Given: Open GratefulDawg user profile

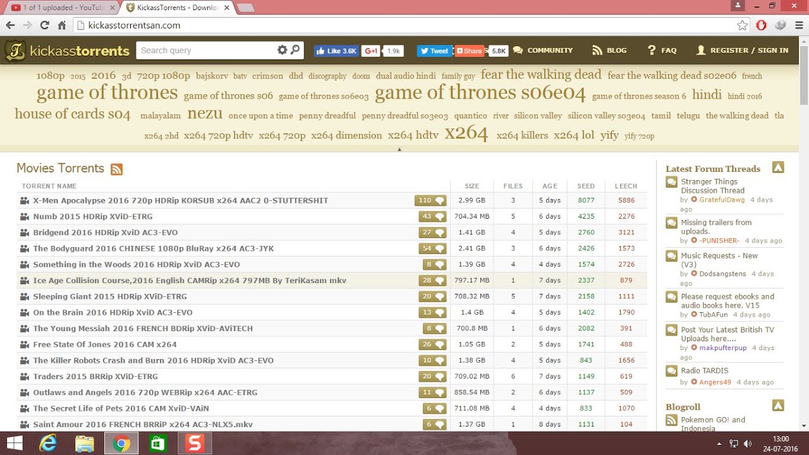Looking at the screenshot, I should pyautogui.click(x=722, y=200).
